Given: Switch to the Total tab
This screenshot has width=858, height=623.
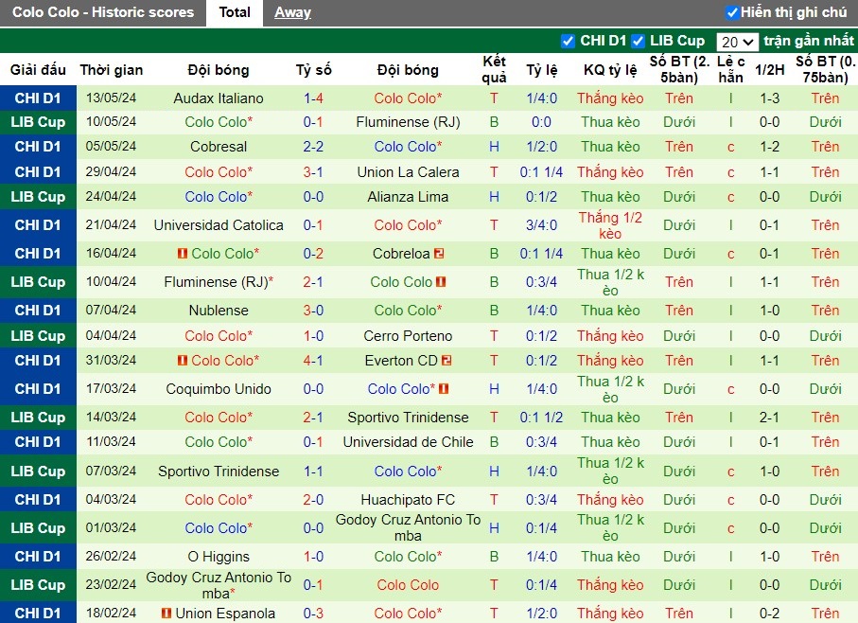Looking at the screenshot, I should (235, 12).
